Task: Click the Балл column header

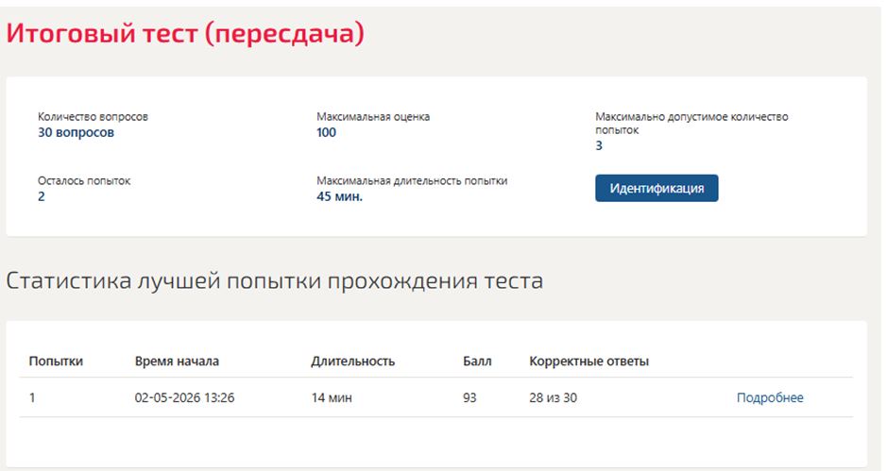Action: pos(477,362)
